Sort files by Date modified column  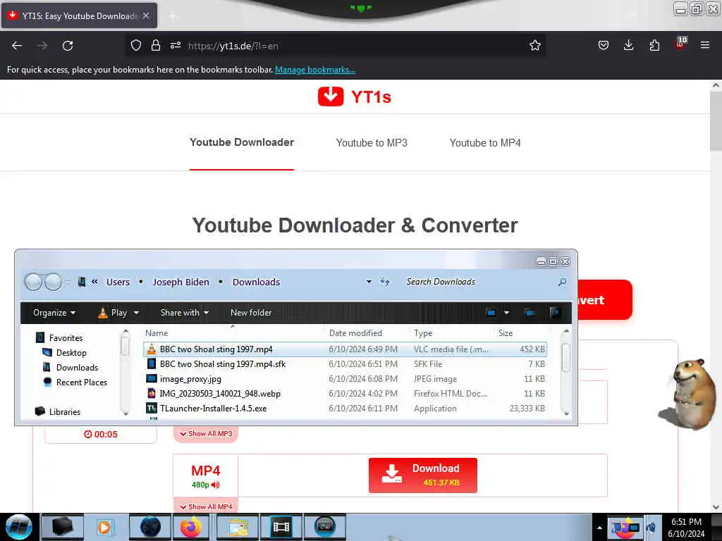355,332
